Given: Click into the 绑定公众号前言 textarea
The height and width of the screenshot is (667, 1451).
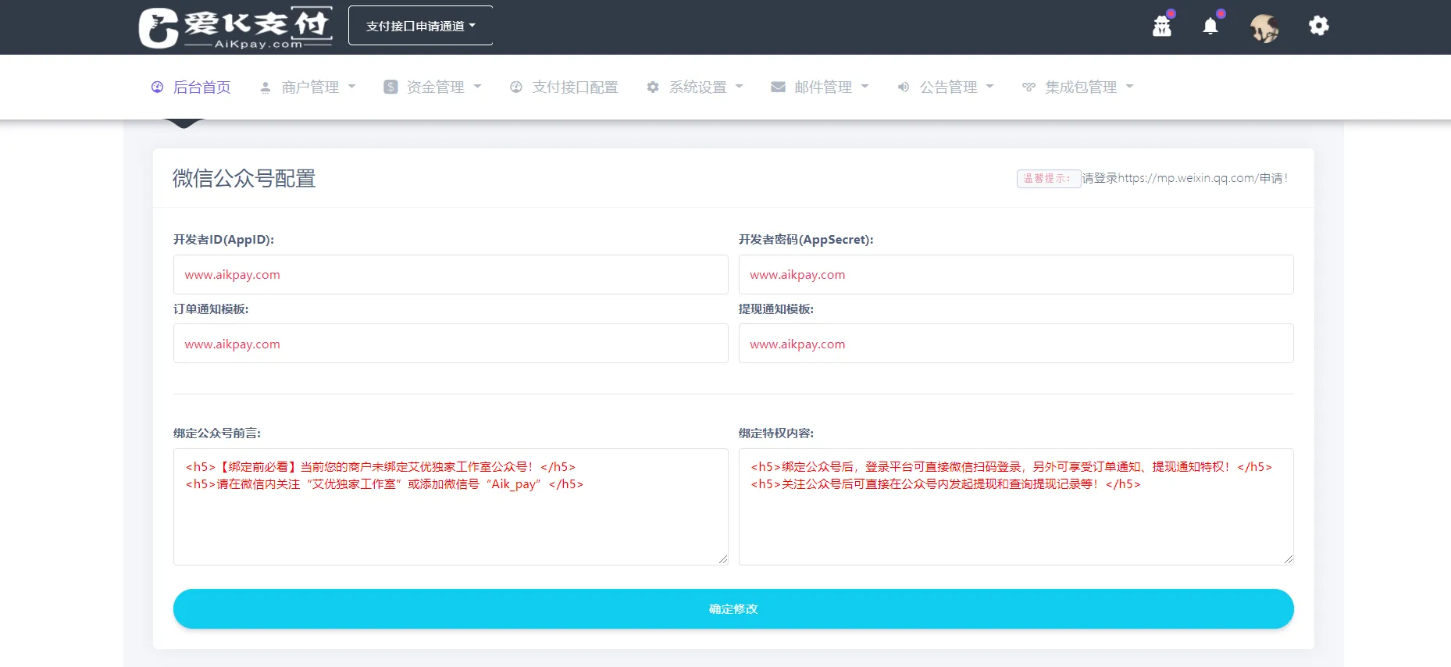Looking at the screenshot, I should point(451,507).
